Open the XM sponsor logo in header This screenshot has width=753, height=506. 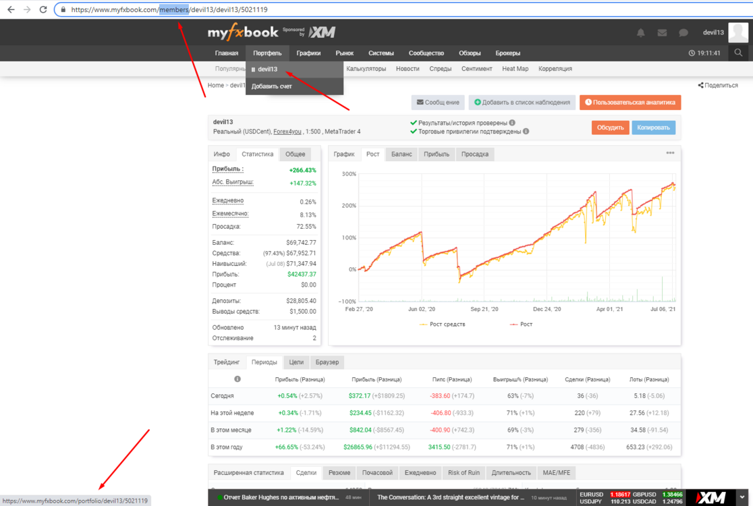coord(322,32)
